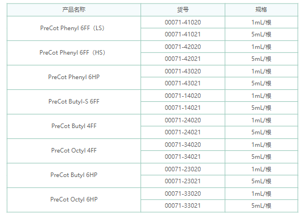Click the 5mL/根 spec beside 00071-41021
306x218 pixels.
(261, 34)
